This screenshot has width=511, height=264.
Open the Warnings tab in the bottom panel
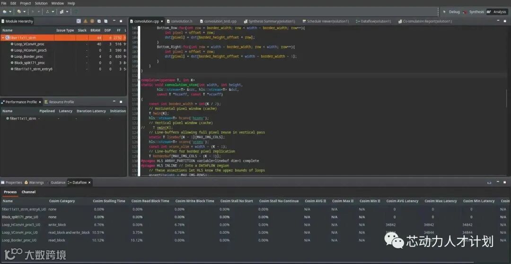(34, 183)
